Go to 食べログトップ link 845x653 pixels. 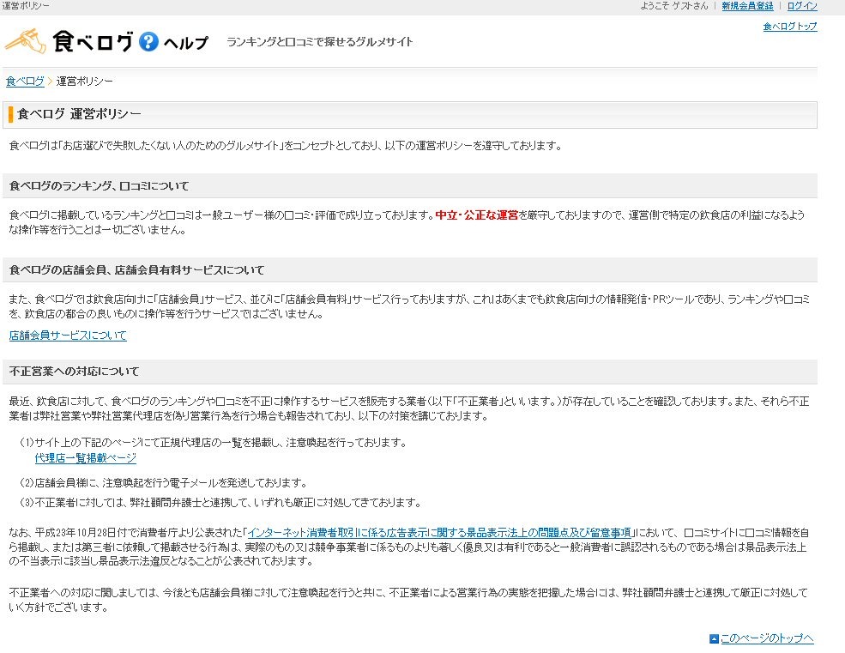tap(790, 26)
